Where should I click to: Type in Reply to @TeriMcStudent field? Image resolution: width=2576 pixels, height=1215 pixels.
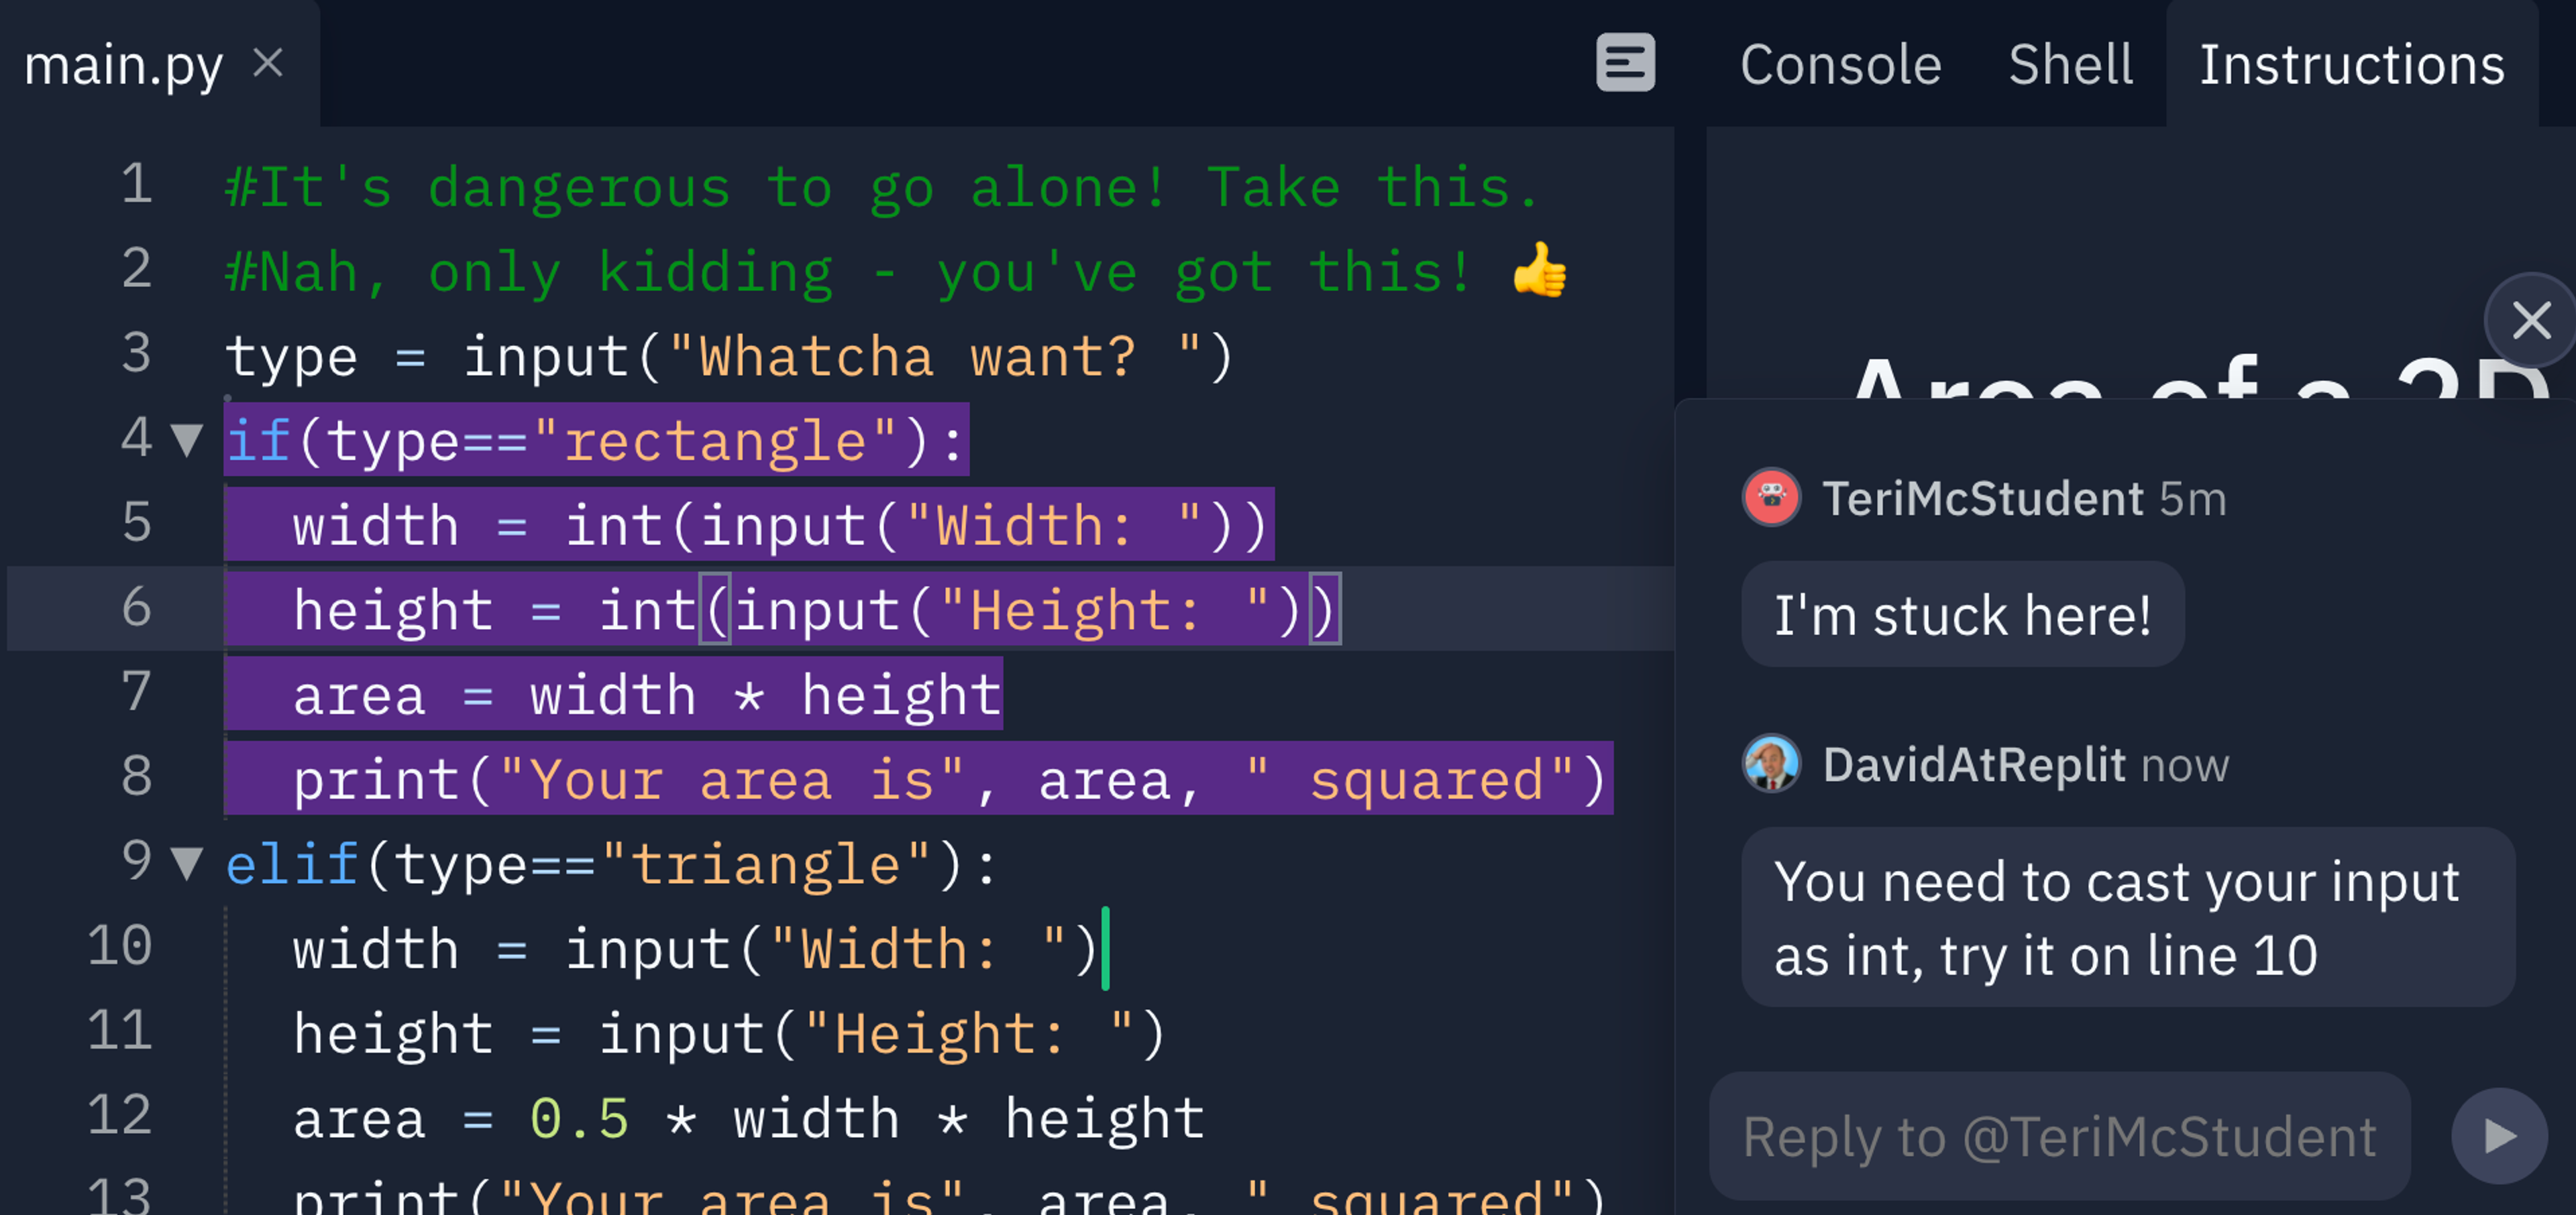[2059, 1137]
